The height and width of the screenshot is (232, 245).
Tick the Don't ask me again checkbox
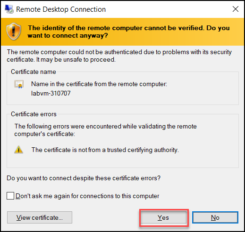10,196
